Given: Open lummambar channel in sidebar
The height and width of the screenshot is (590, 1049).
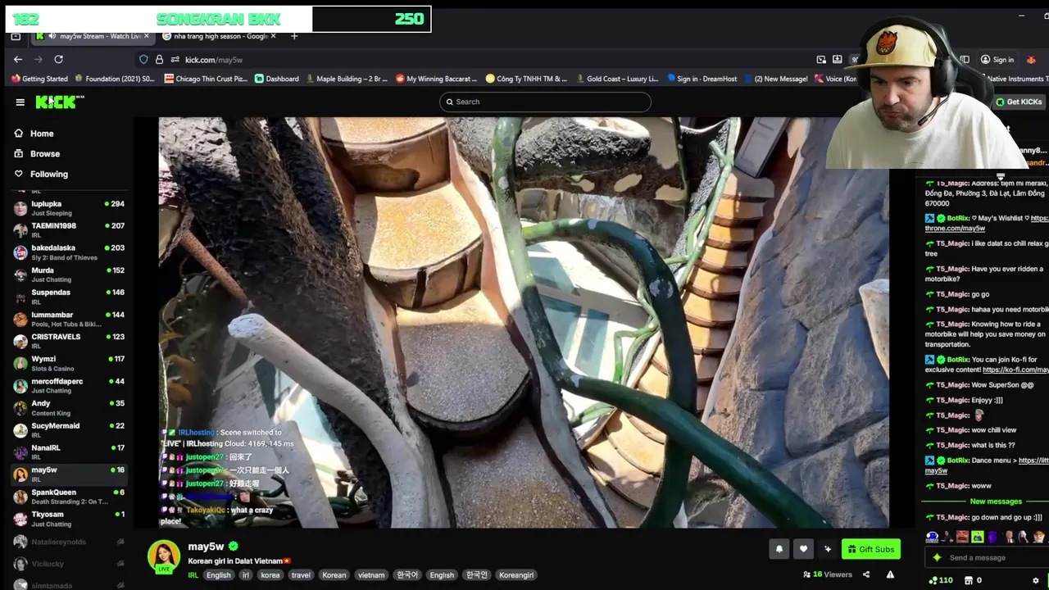Looking at the screenshot, I should click(69, 319).
